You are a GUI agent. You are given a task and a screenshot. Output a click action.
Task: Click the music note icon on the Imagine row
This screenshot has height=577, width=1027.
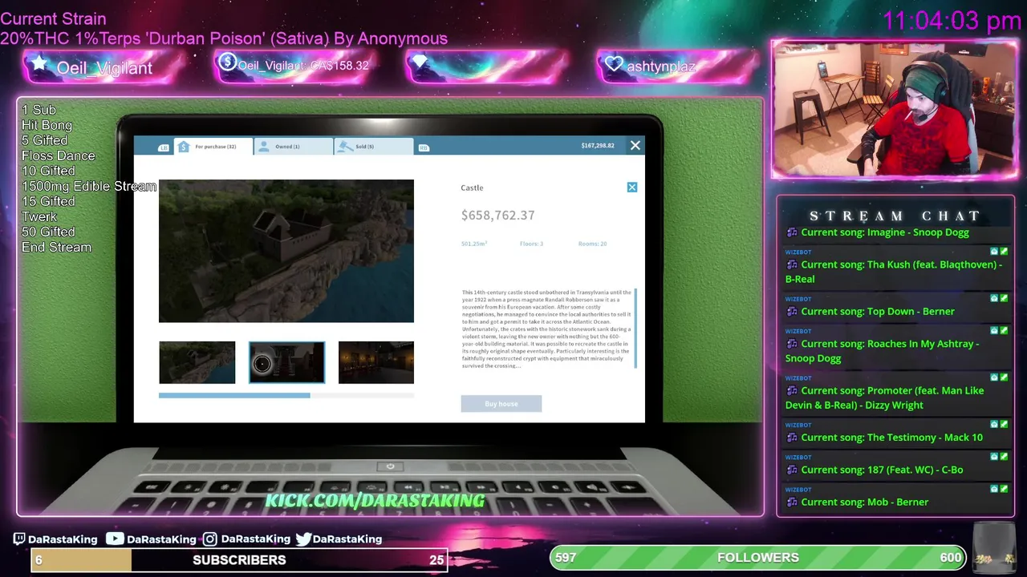(x=792, y=232)
